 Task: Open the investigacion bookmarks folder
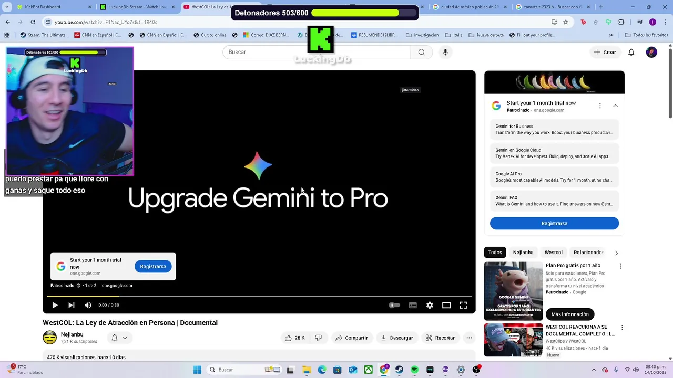[x=422, y=35]
